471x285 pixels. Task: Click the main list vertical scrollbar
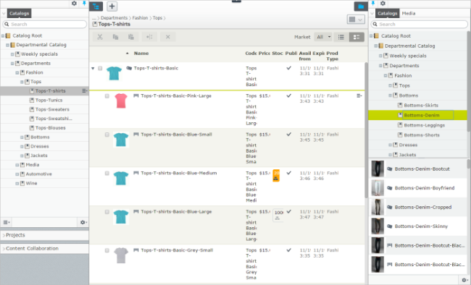tap(366, 130)
